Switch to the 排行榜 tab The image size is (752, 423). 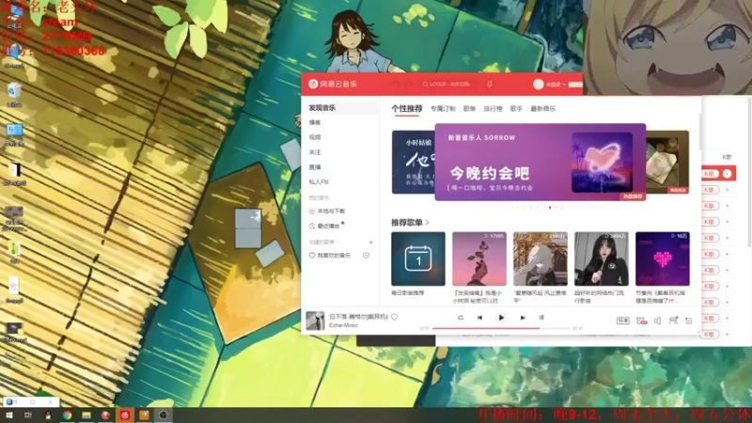[493, 109]
